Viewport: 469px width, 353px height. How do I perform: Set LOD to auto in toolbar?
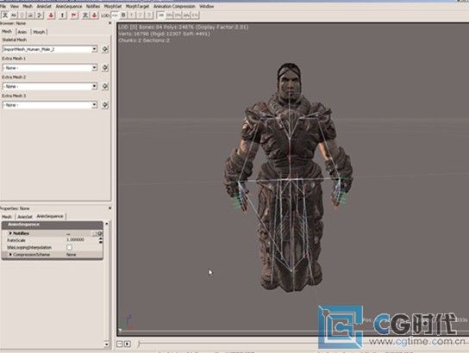(115, 15)
